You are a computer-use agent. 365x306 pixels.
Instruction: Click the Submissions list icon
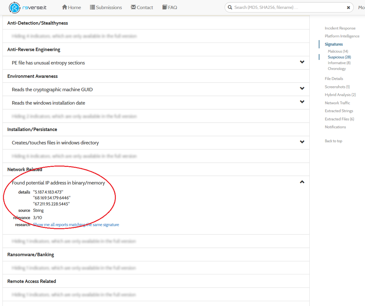coord(92,7)
